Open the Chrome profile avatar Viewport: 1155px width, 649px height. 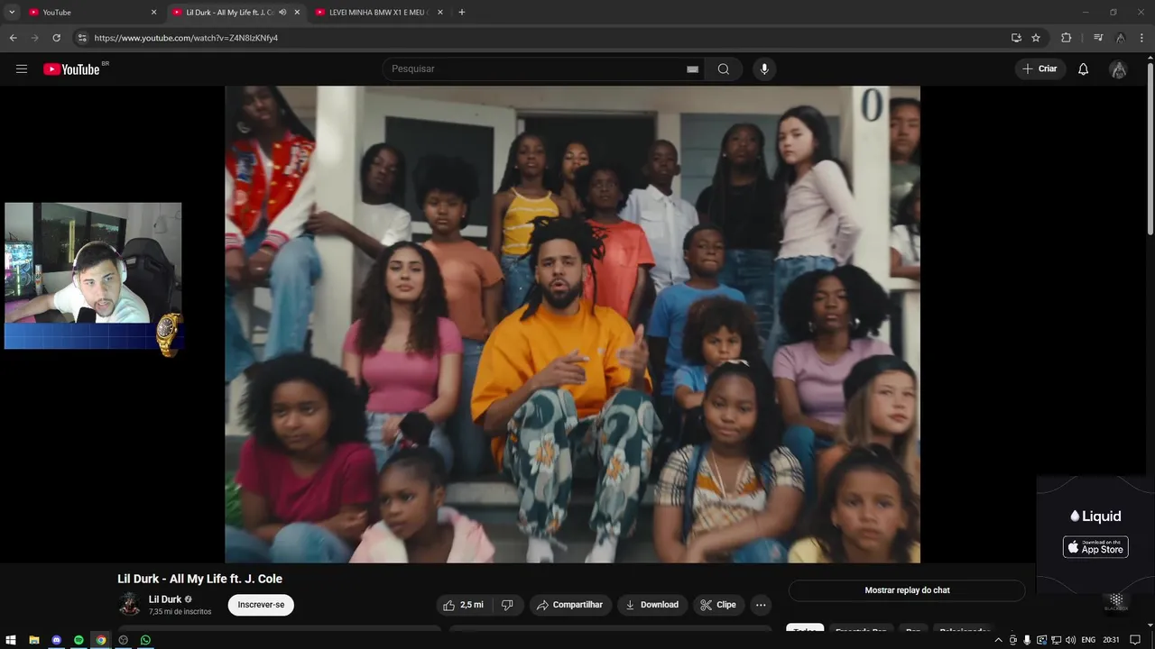tap(1121, 38)
